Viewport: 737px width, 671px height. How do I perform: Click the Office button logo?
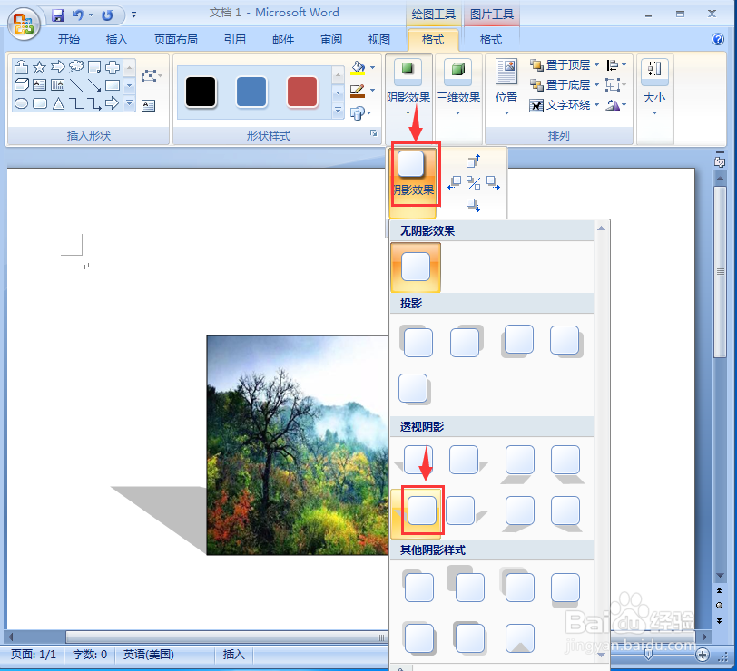(x=24, y=24)
